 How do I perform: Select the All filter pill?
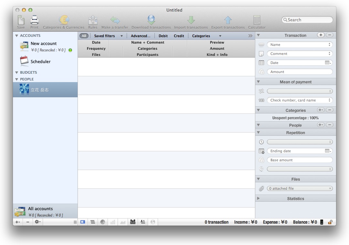click(x=84, y=36)
